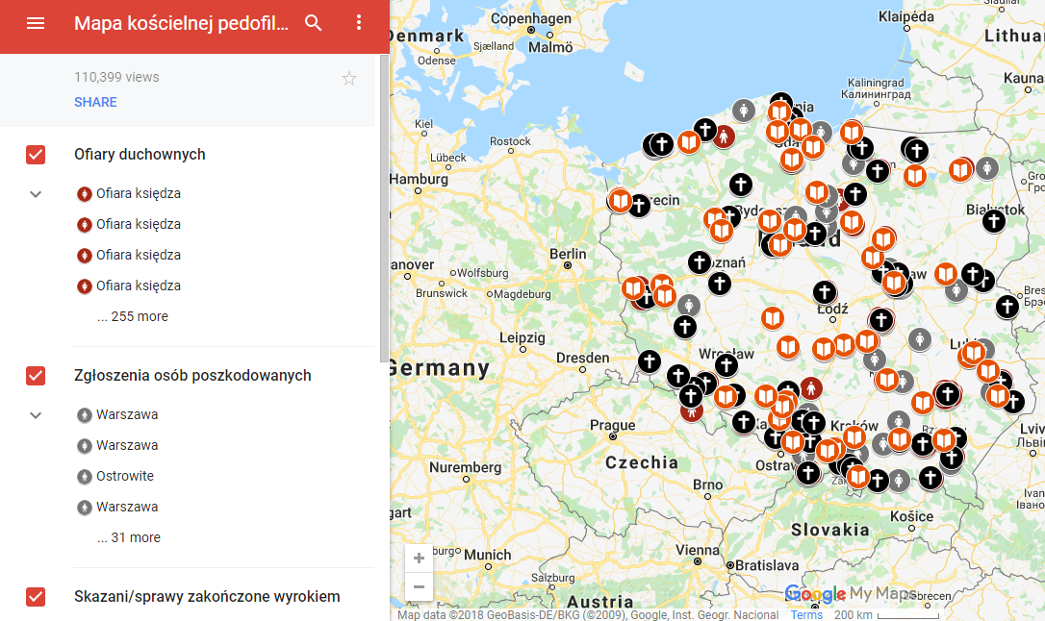Uncheck the Ofiary duchownych layer checkbox

coord(36,155)
